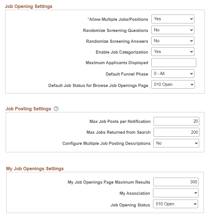The width and height of the screenshot is (210, 219).
Task: Click the Enable Job Categorization label
Action: [x=122, y=52]
